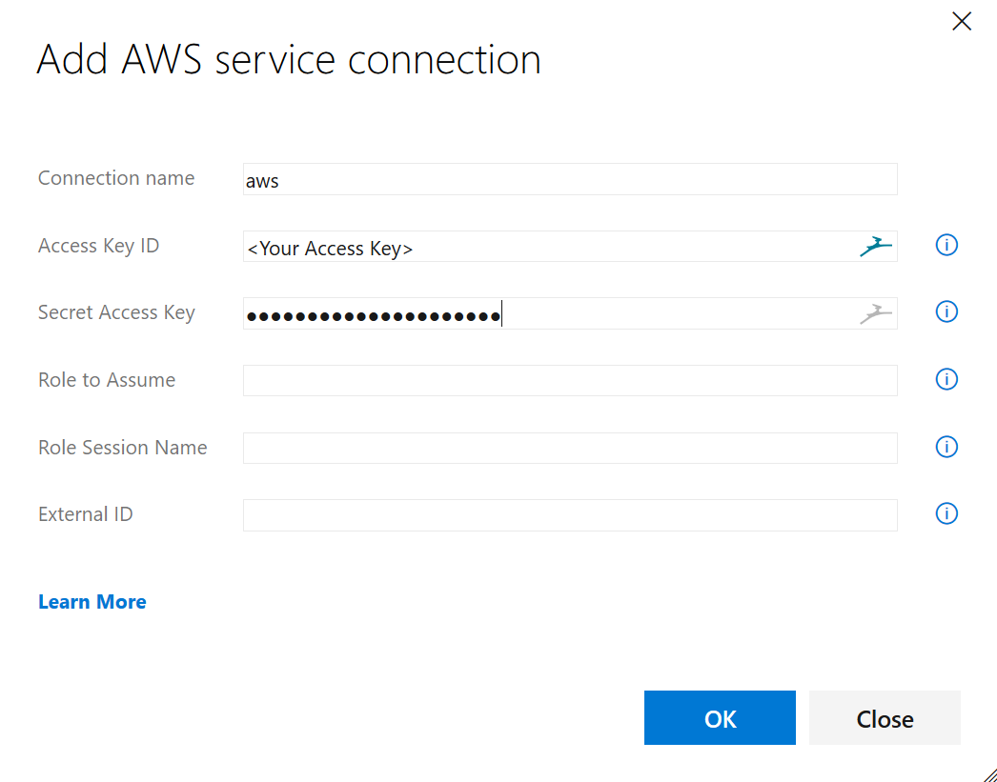Click the gray Close button
Viewport: 997px width, 782px height.
tap(885, 718)
